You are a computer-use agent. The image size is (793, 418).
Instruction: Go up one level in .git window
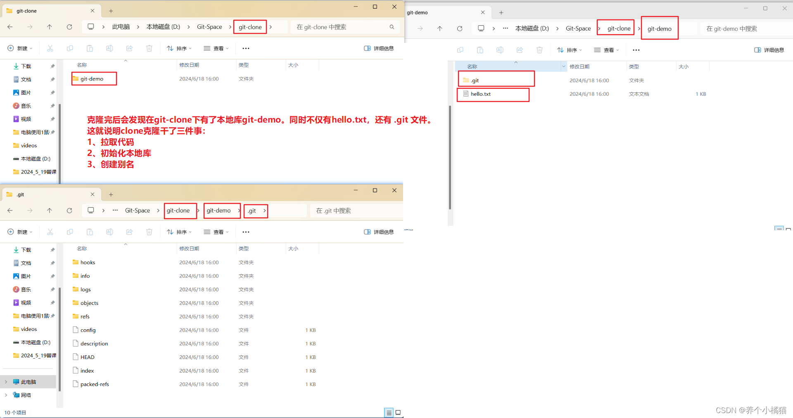pyautogui.click(x=50, y=210)
